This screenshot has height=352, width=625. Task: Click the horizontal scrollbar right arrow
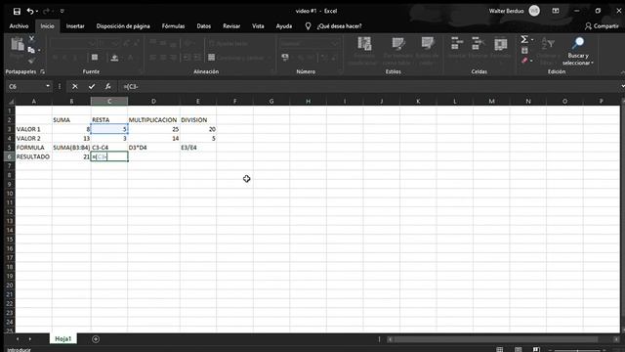[616, 339]
